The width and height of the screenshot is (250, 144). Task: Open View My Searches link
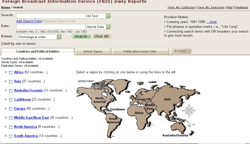211,7
